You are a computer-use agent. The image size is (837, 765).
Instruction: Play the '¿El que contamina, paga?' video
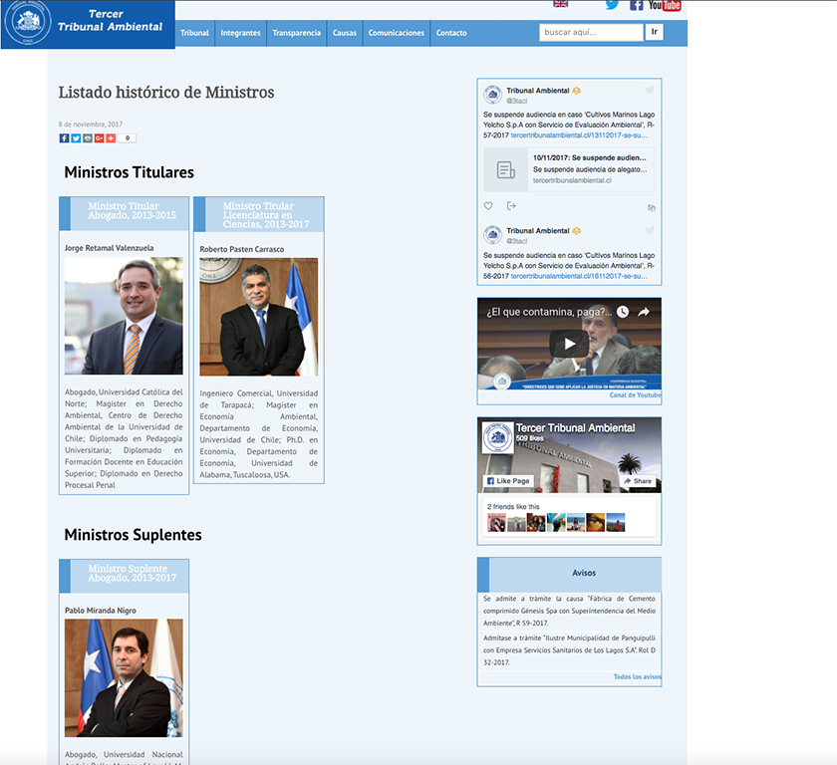click(x=569, y=344)
